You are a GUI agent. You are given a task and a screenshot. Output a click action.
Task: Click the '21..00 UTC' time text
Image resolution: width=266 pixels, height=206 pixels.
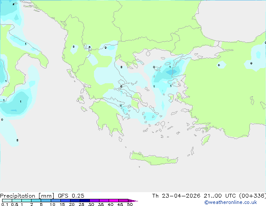tap(220, 196)
